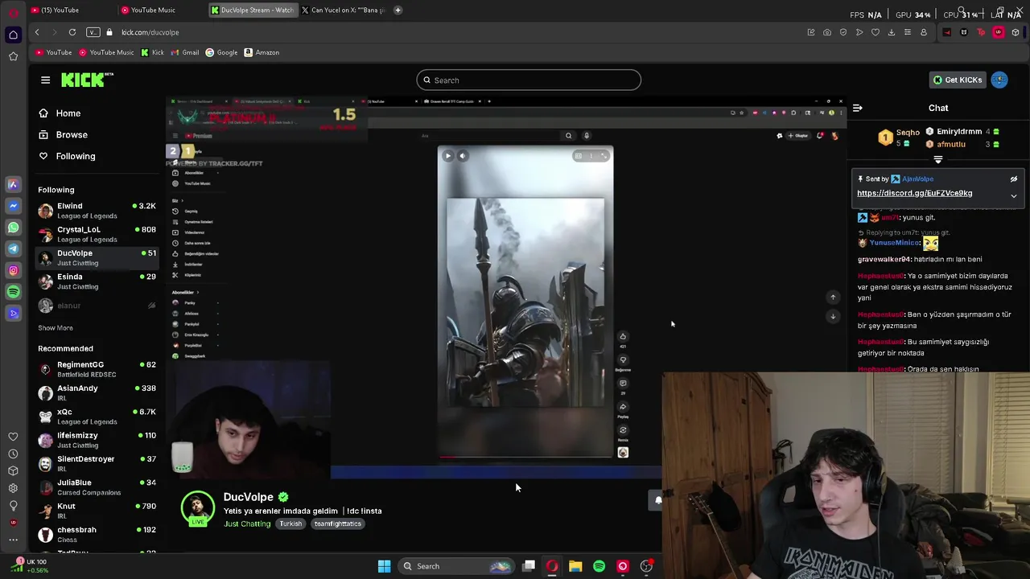
Task: Select the Esinda channel
Action: [x=97, y=281]
